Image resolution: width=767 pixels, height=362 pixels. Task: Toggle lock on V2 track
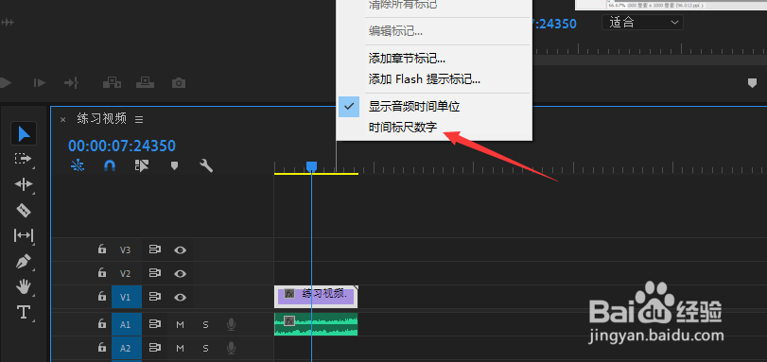point(102,272)
